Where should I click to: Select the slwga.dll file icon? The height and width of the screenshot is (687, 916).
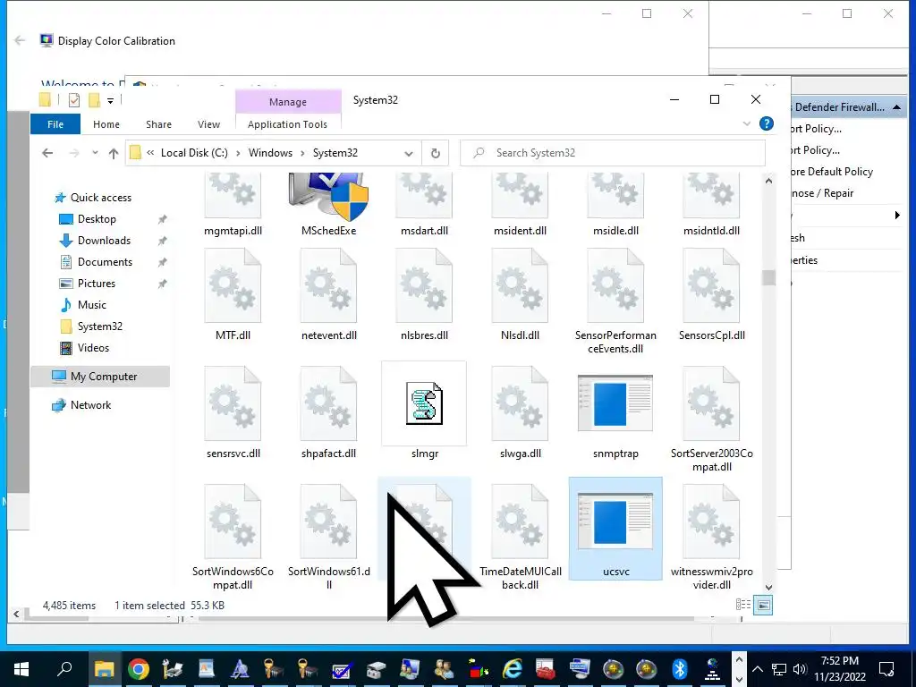click(x=520, y=403)
